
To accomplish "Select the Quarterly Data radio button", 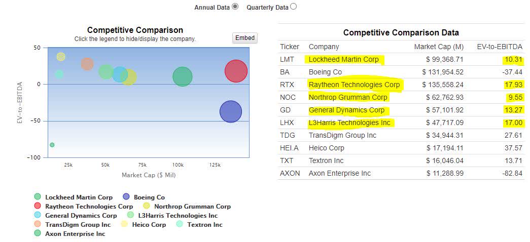I will (x=294, y=7).
